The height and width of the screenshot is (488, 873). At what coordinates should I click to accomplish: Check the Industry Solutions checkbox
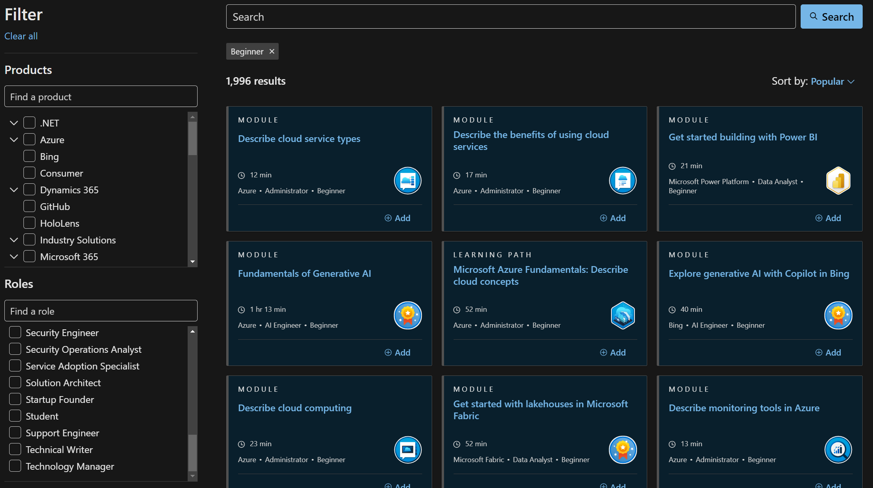pyautogui.click(x=29, y=239)
